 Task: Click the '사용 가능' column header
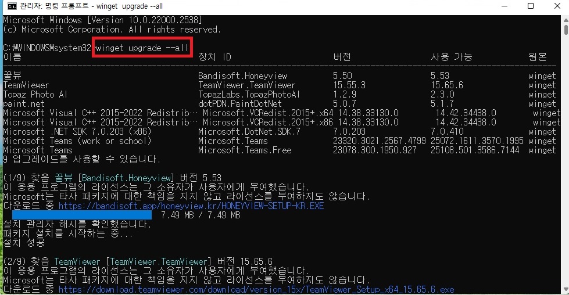coord(452,57)
